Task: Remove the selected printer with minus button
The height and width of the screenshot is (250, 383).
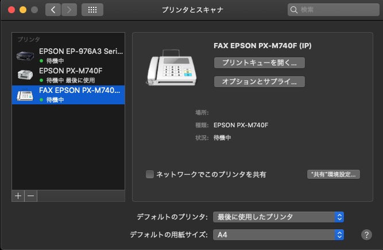Action: coord(31,196)
